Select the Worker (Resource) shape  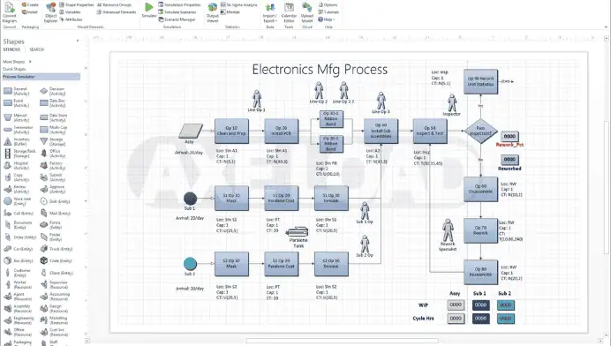click(18, 285)
